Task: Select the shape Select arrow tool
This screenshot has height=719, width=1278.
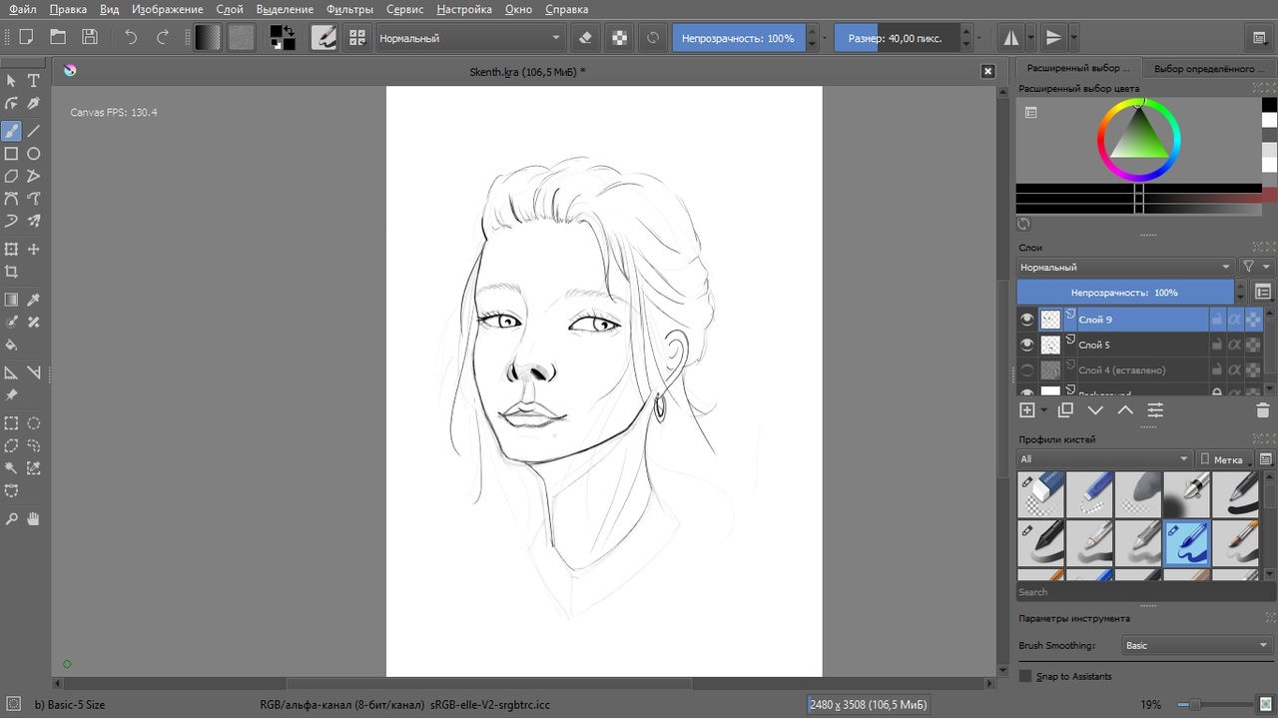Action: tap(11, 80)
